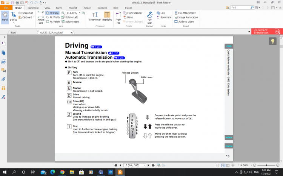Switch to the Comment ribbon tab
The width and height of the screenshot is (283, 176).
33,8
